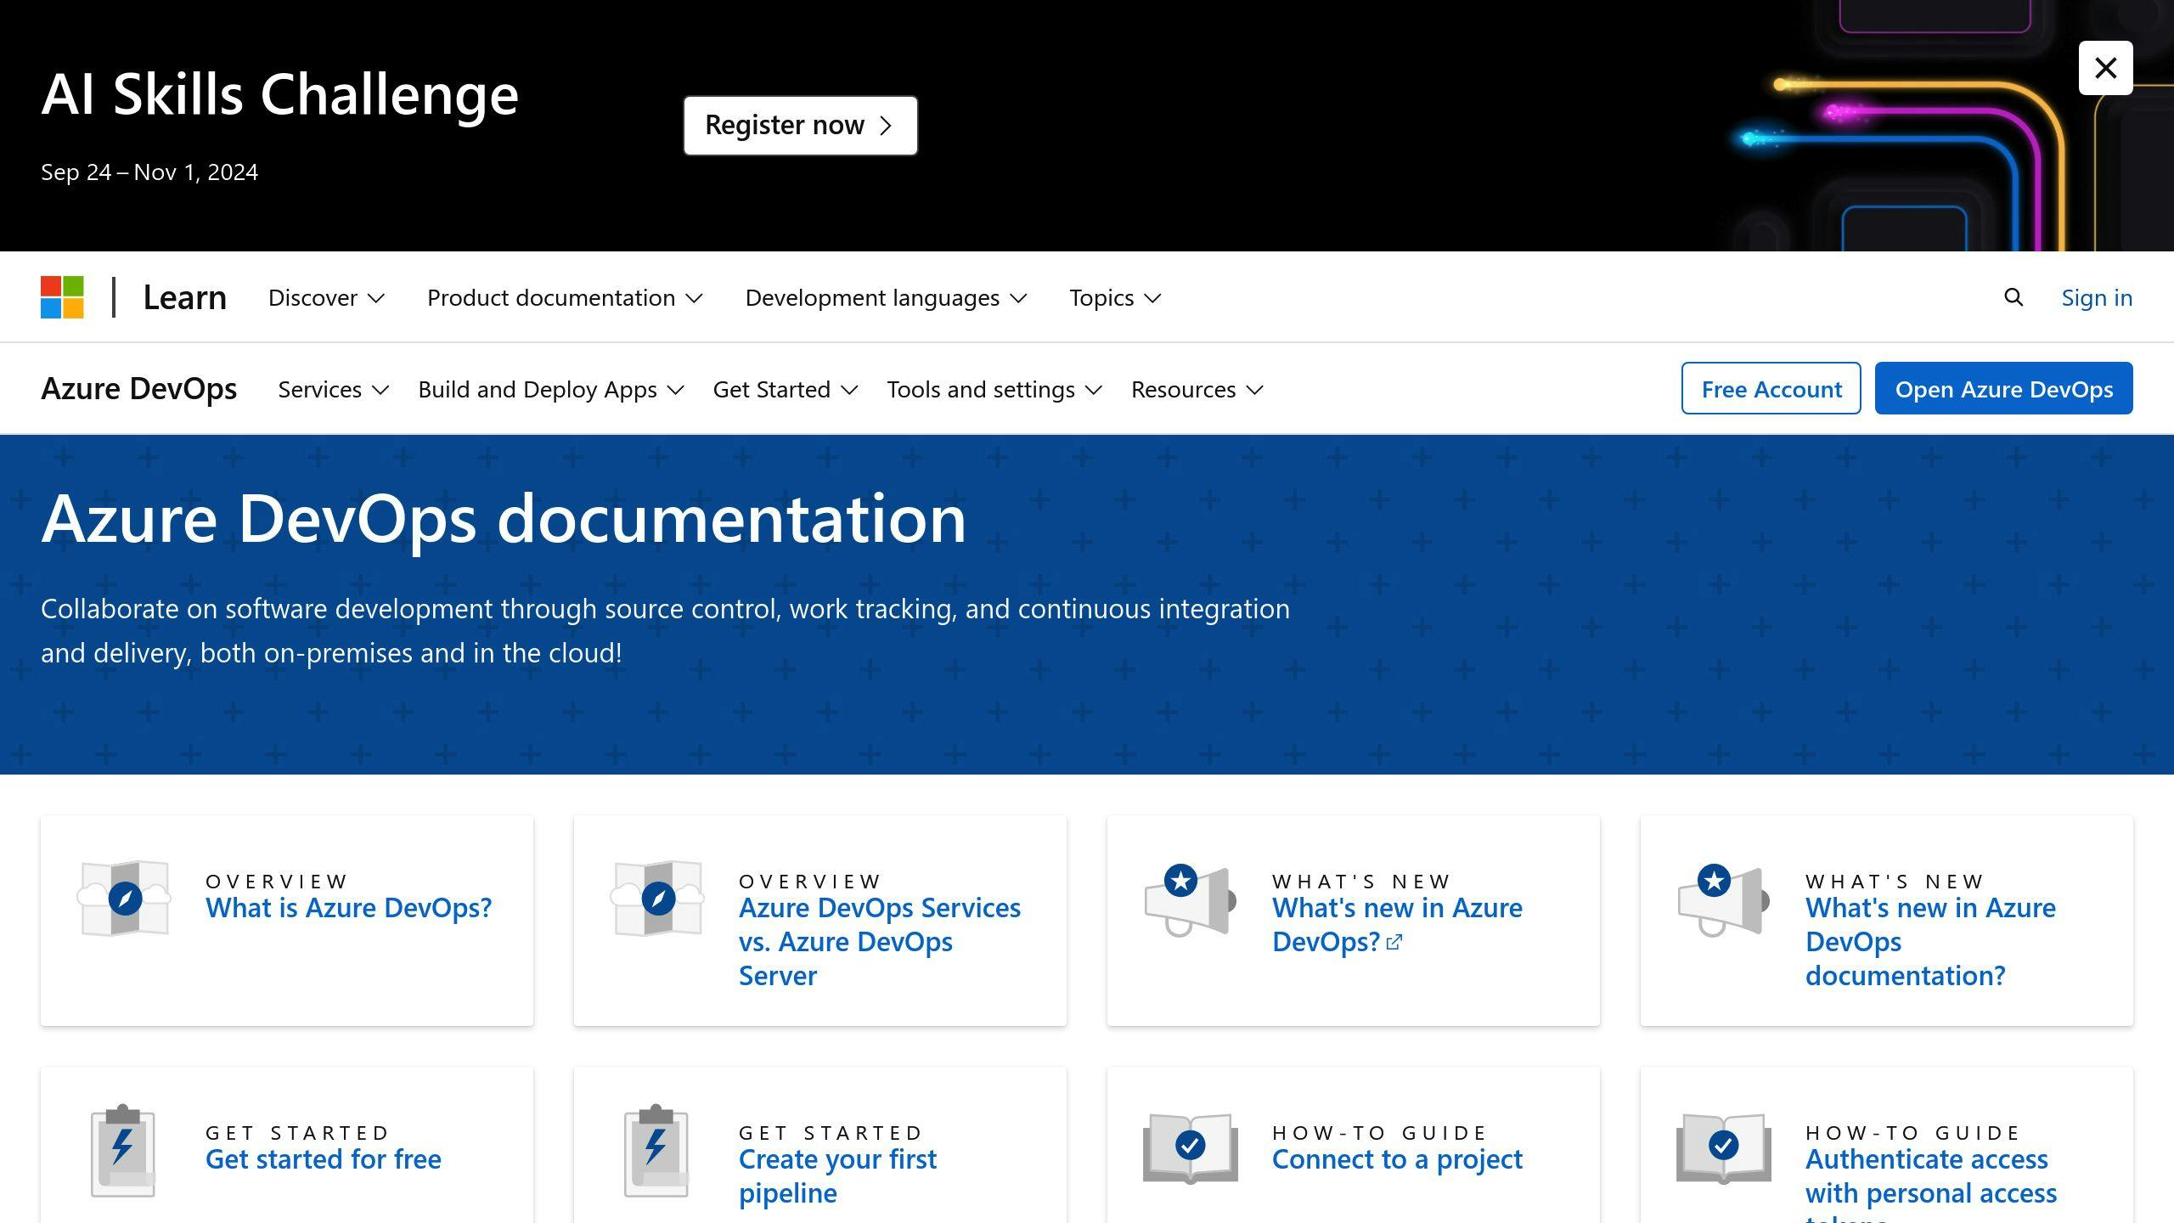This screenshot has height=1223, width=2174.
Task: Open the Create your first pipeline link
Action: point(837,1176)
